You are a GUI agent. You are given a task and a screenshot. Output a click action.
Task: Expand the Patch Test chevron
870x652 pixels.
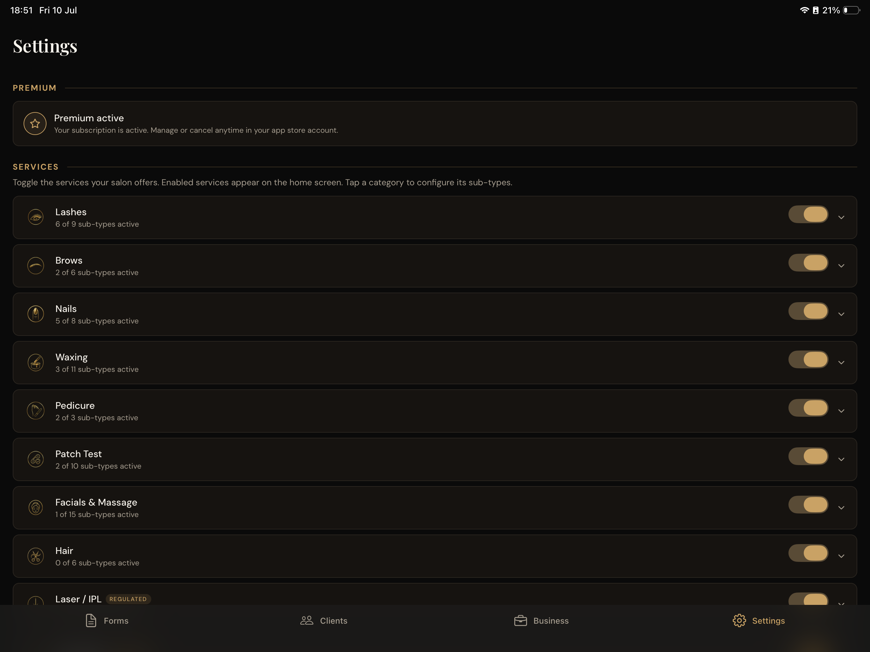[x=841, y=459]
